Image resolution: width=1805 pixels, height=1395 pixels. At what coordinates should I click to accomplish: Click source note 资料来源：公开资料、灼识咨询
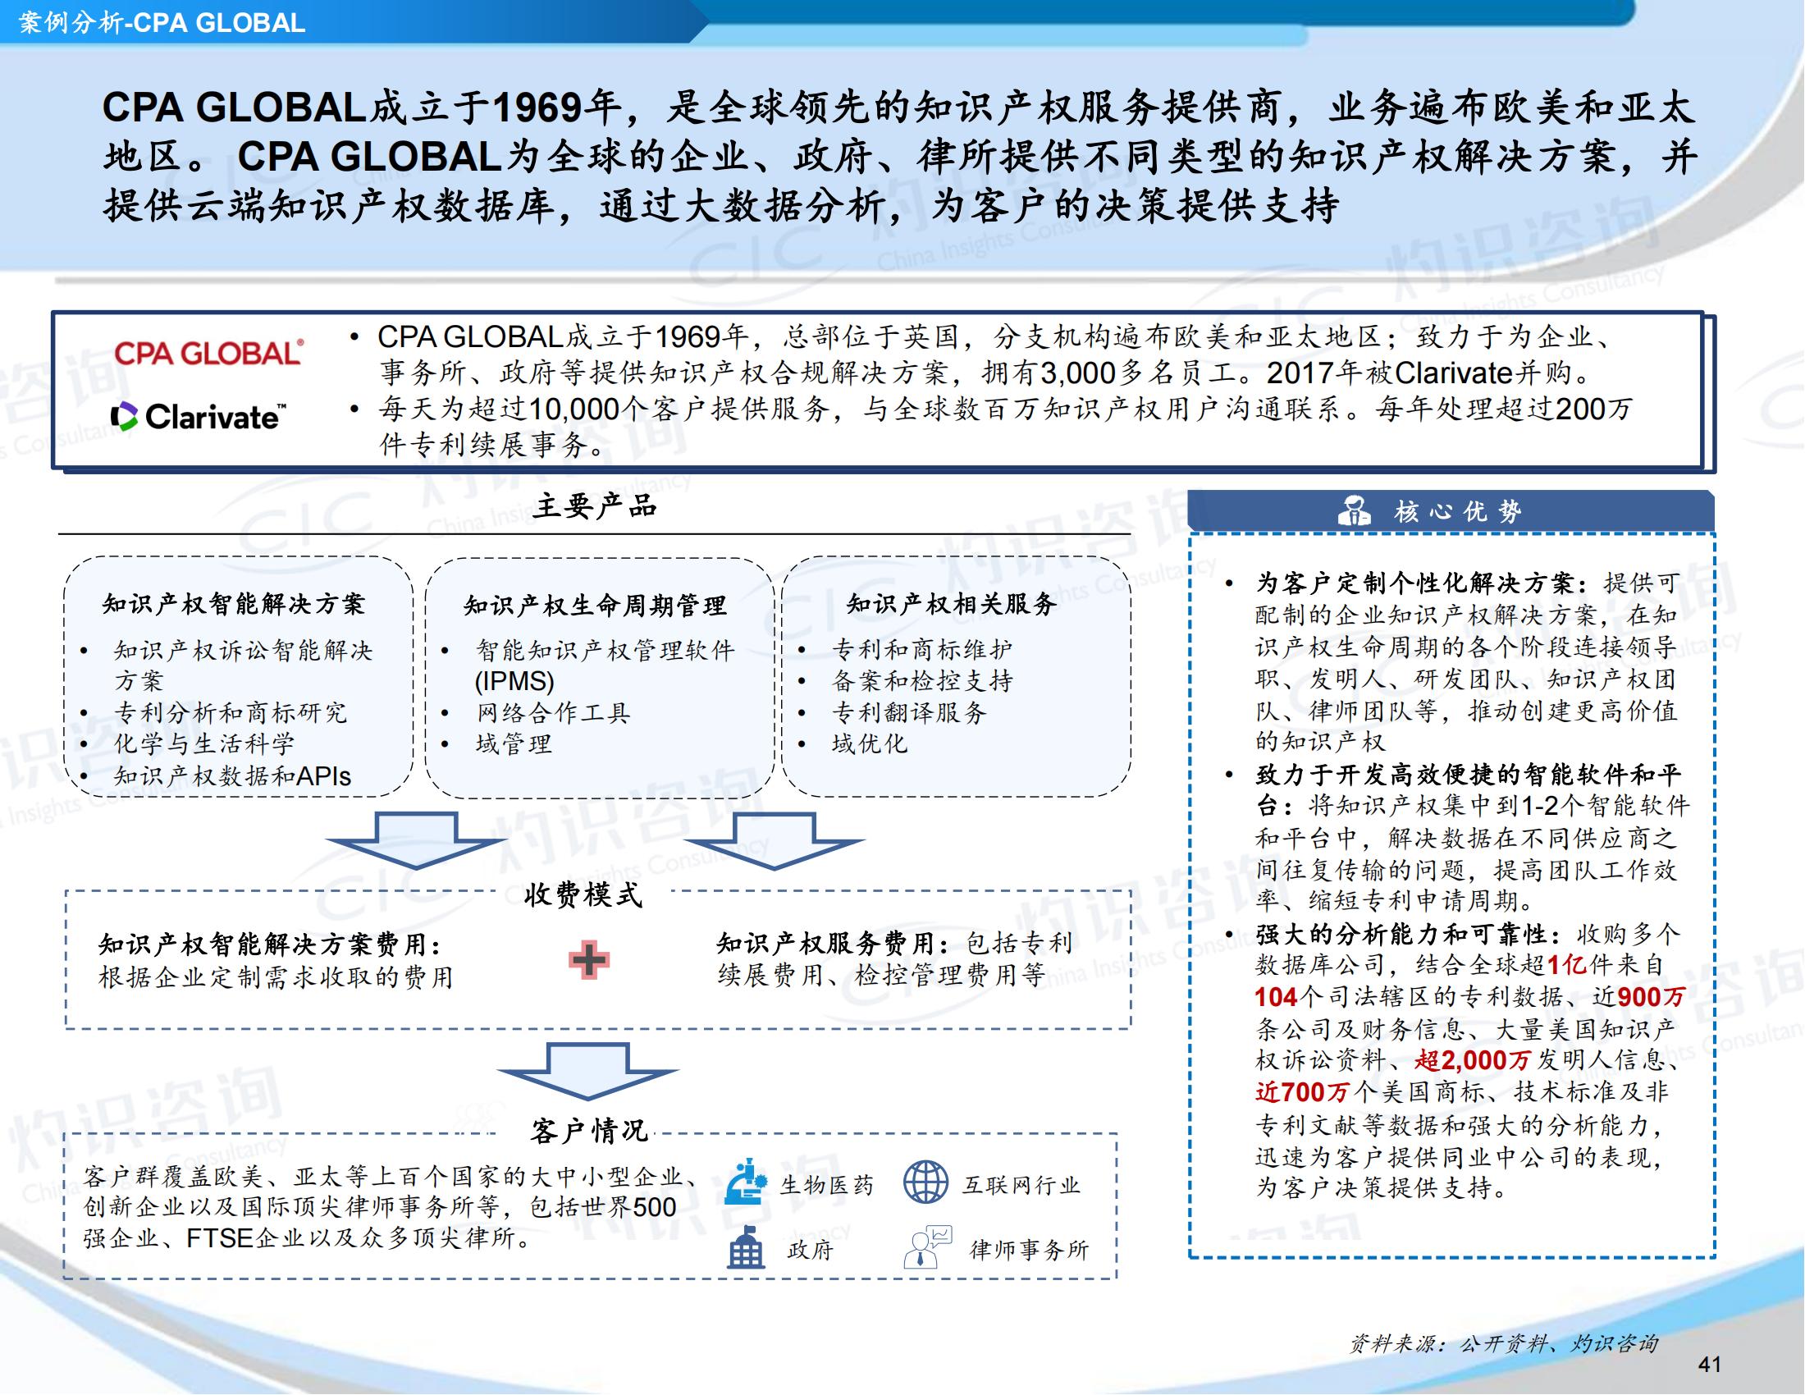1503,1344
